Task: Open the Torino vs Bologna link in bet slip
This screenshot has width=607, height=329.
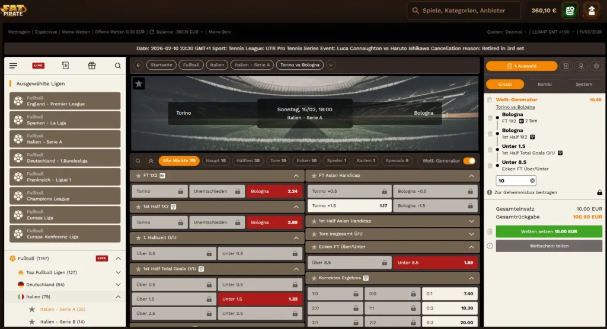Action: coord(515,107)
